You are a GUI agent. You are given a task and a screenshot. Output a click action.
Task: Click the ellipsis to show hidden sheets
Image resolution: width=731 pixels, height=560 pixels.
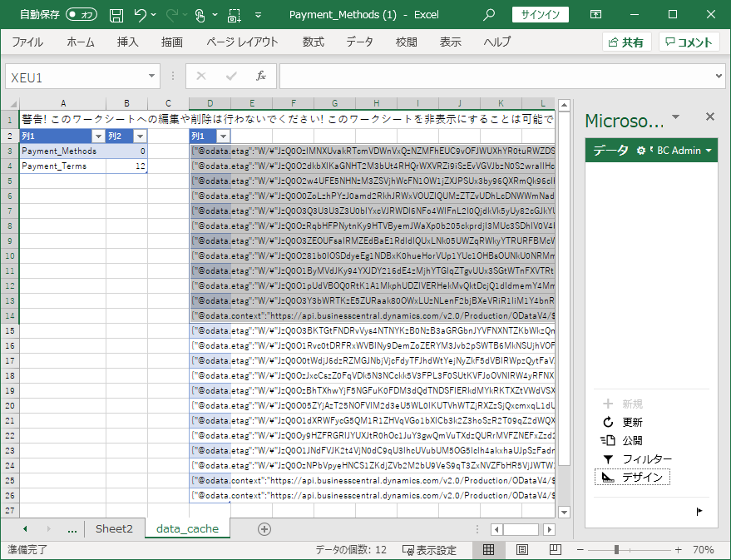coord(72,530)
